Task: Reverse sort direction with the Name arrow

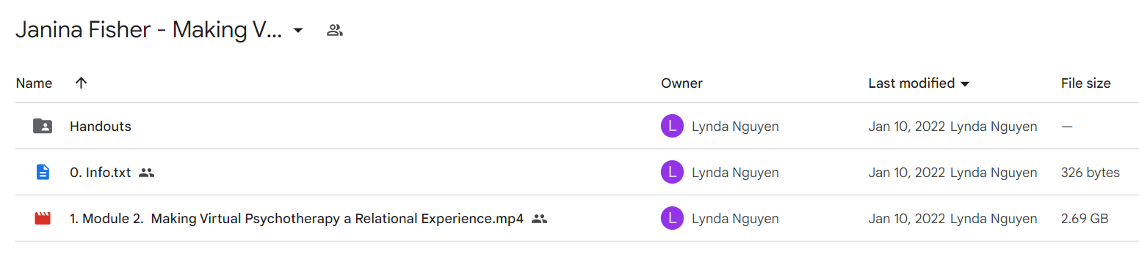Action: [x=82, y=83]
